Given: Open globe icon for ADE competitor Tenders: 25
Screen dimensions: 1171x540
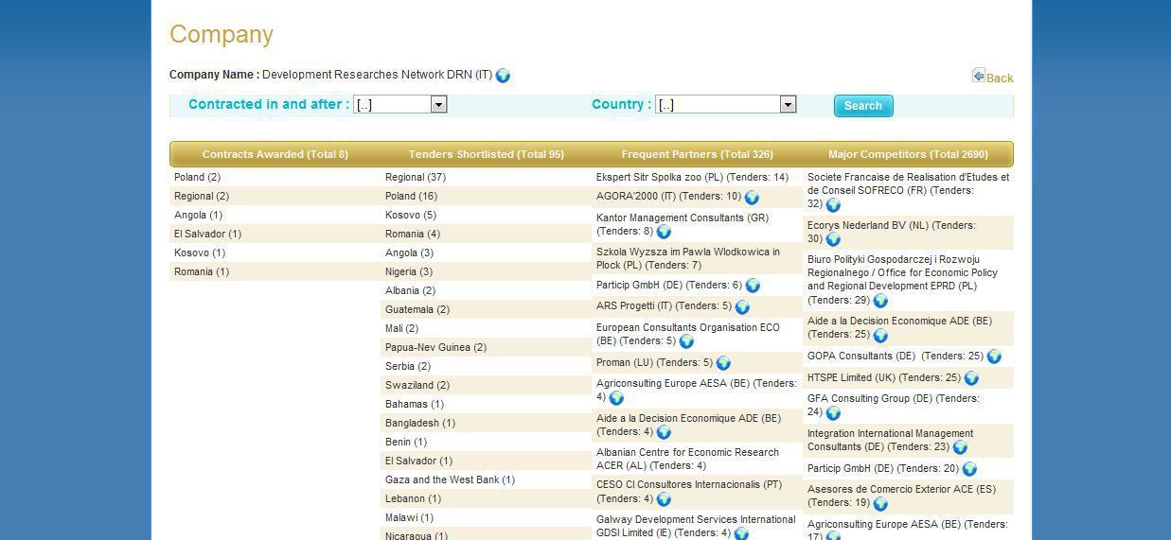Looking at the screenshot, I should 880,335.
